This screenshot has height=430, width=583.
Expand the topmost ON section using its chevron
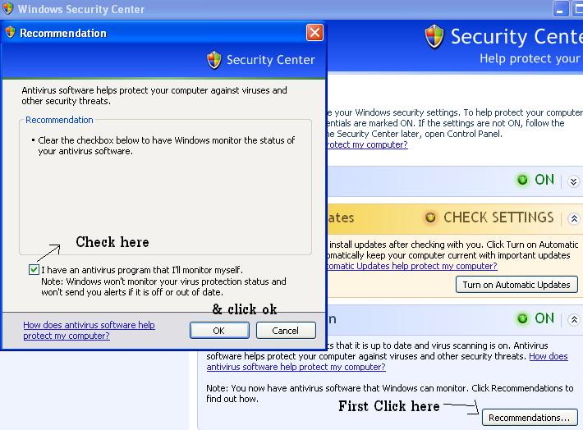pyautogui.click(x=574, y=181)
